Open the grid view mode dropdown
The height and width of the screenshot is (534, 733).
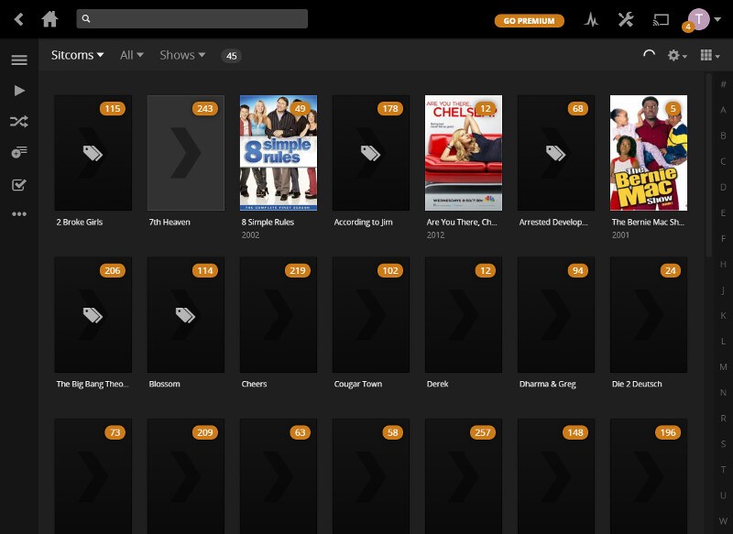(709, 56)
